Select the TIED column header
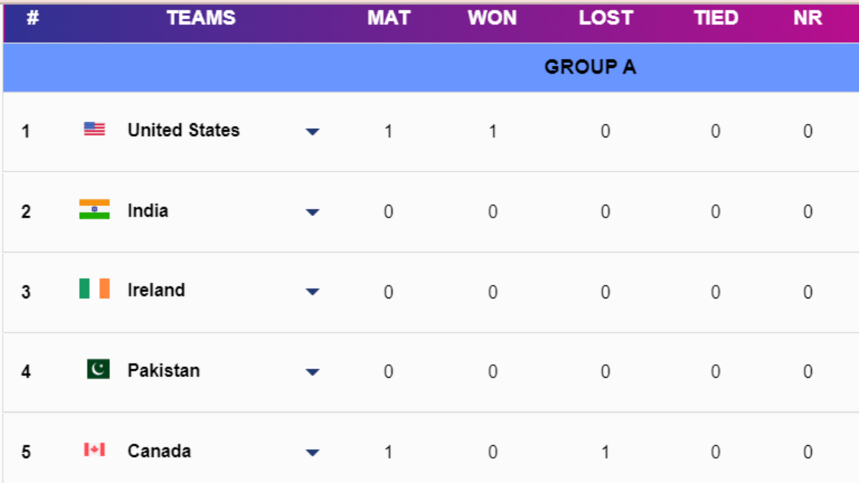This screenshot has width=859, height=483. point(715,19)
